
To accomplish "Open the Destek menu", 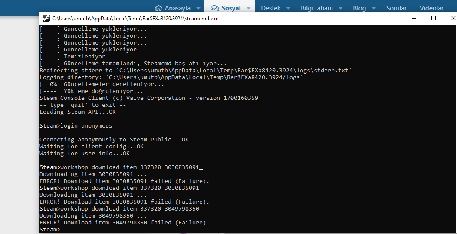I will pyautogui.click(x=271, y=8).
